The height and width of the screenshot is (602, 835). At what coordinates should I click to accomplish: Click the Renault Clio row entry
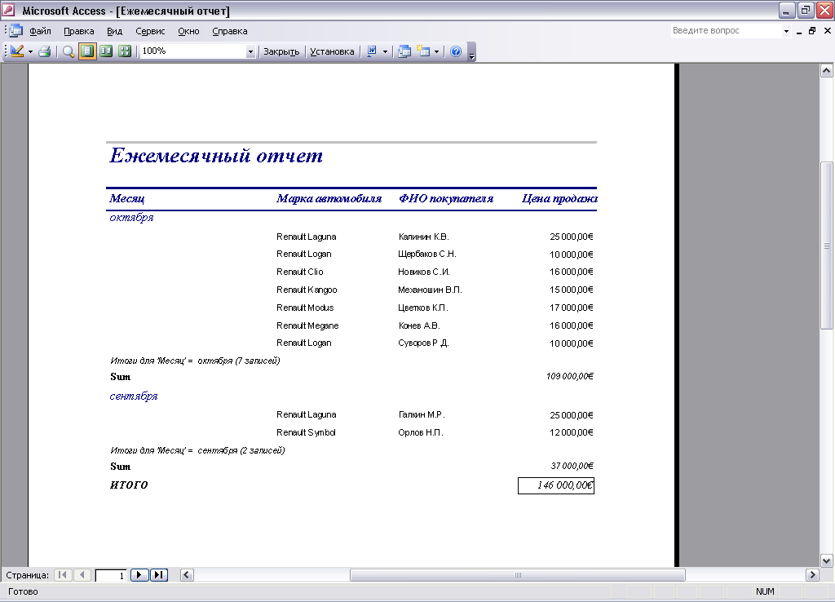[x=300, y=272]
